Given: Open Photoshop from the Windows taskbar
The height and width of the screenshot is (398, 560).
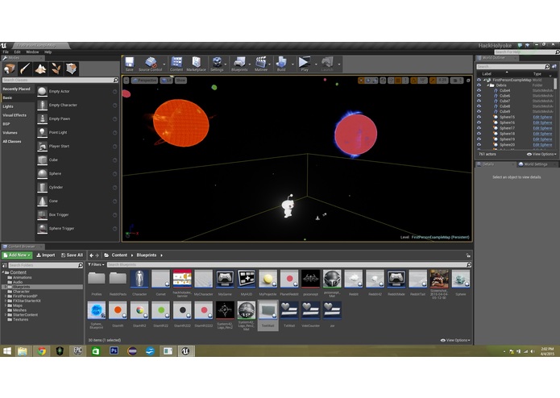Looking at the screenshot, I should point(114,351).
